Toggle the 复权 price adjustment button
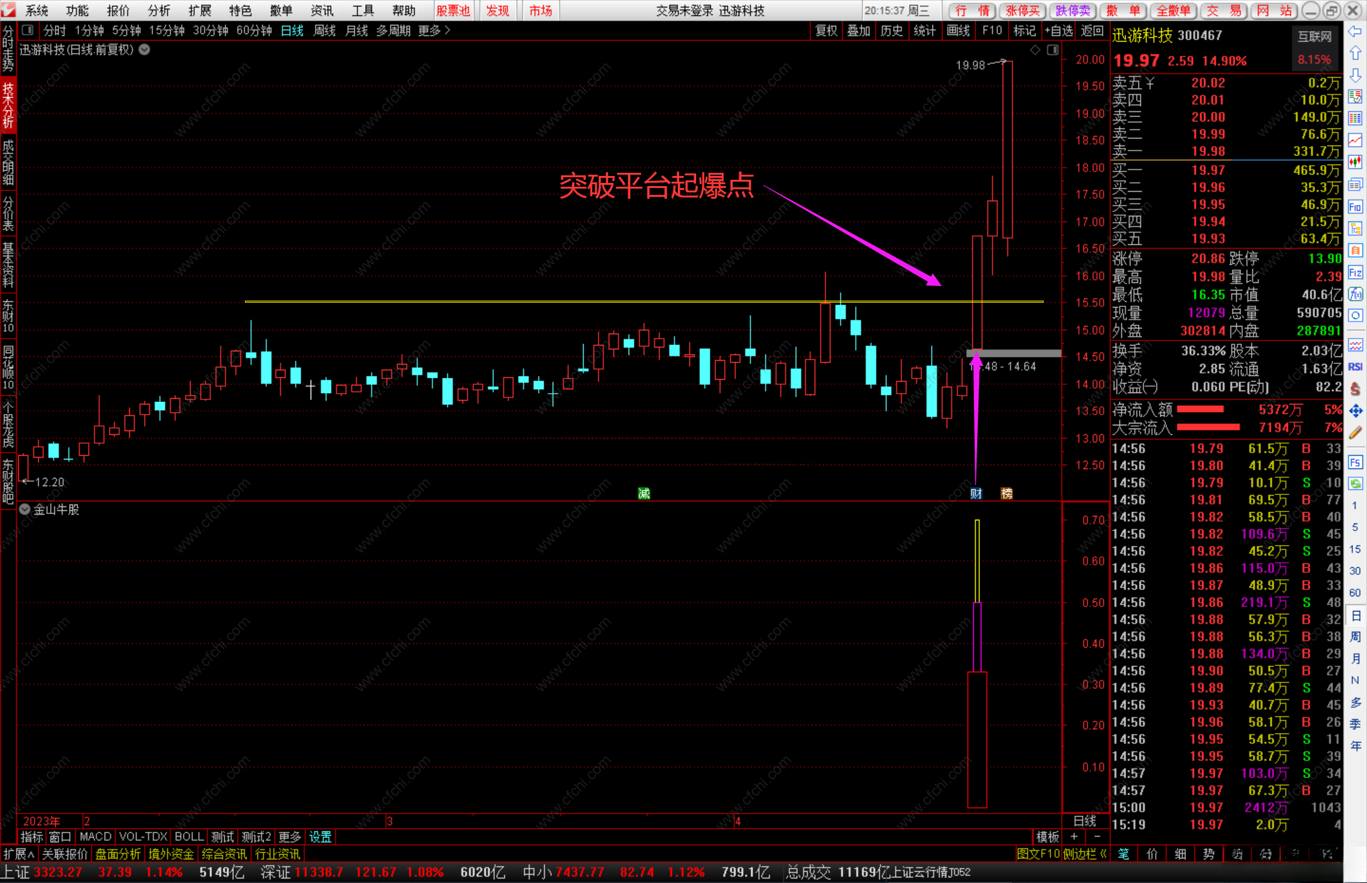Image resolution: width=1367 pixels, height=883 pixels. 826,30
